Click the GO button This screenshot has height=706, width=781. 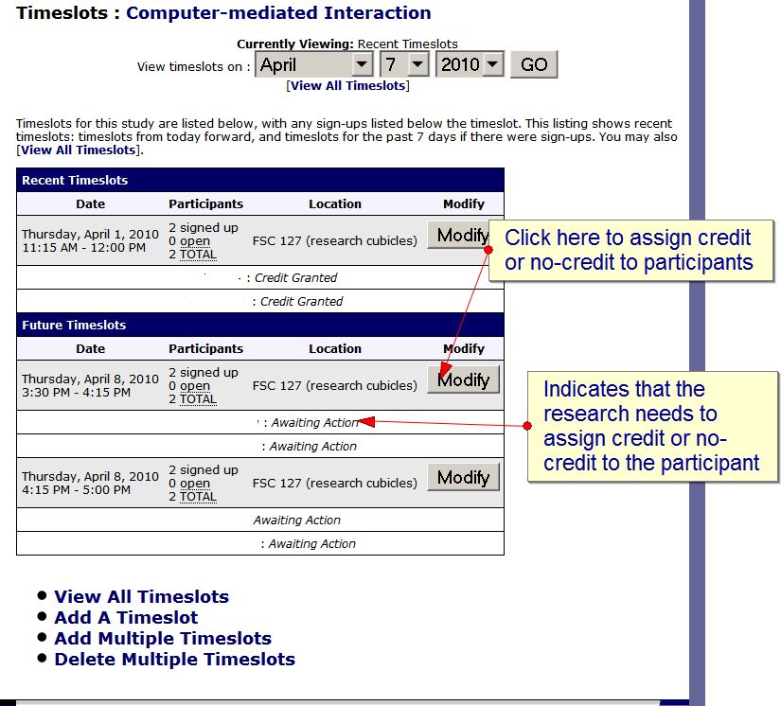pyautogui.click(x=534, y=64)
